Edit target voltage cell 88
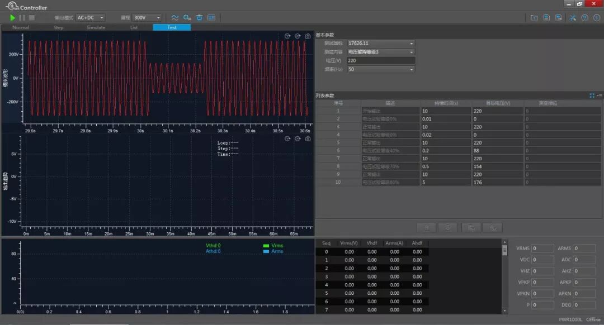Image resolution: width=604 pixels, height=325 pixels. (498, 151)
